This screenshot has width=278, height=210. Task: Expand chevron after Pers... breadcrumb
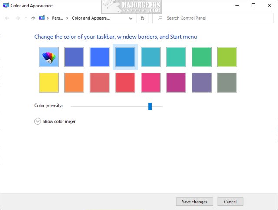pyautogui.click(x=67, y=18)
